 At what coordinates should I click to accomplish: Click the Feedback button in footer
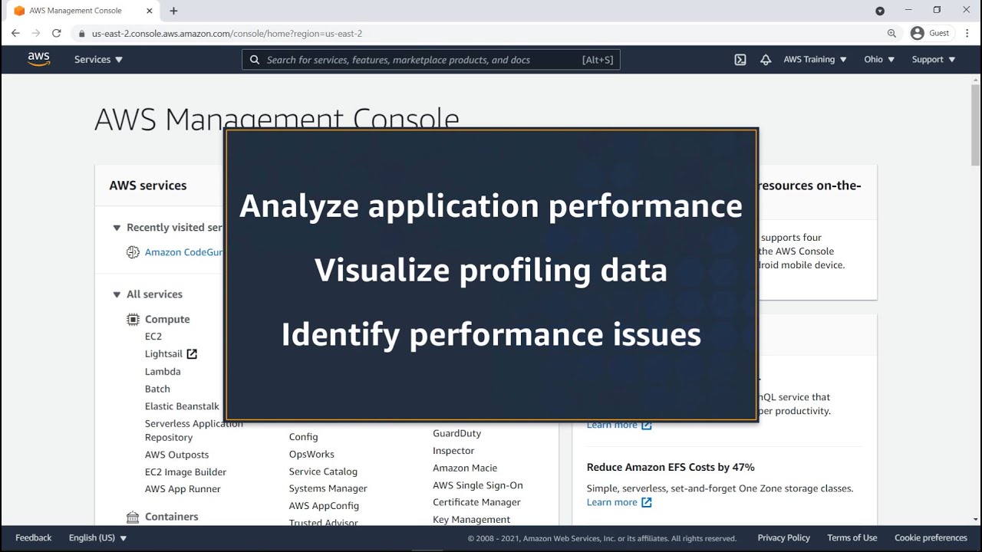34,538
